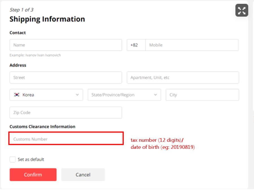This screenshot has height=190, width=254.
Task: Click the Customs Number field
Action: [66, 138]
